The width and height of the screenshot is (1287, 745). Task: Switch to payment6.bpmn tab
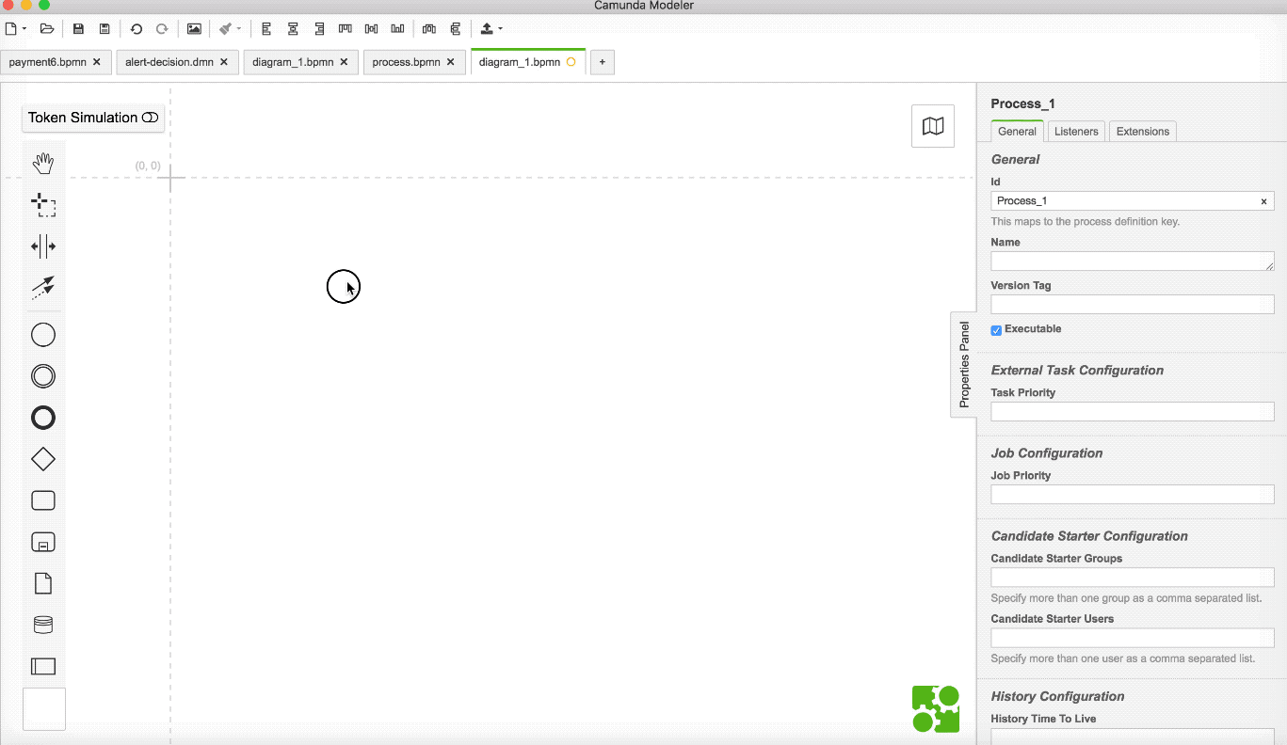pyautogui.click(x=47, y=62)
